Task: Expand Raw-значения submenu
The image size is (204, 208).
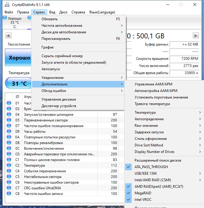Action: pyautogui.click(x=164, y=126)
